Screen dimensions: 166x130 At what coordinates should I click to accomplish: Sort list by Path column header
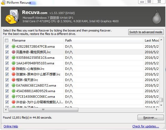[103, 41]
